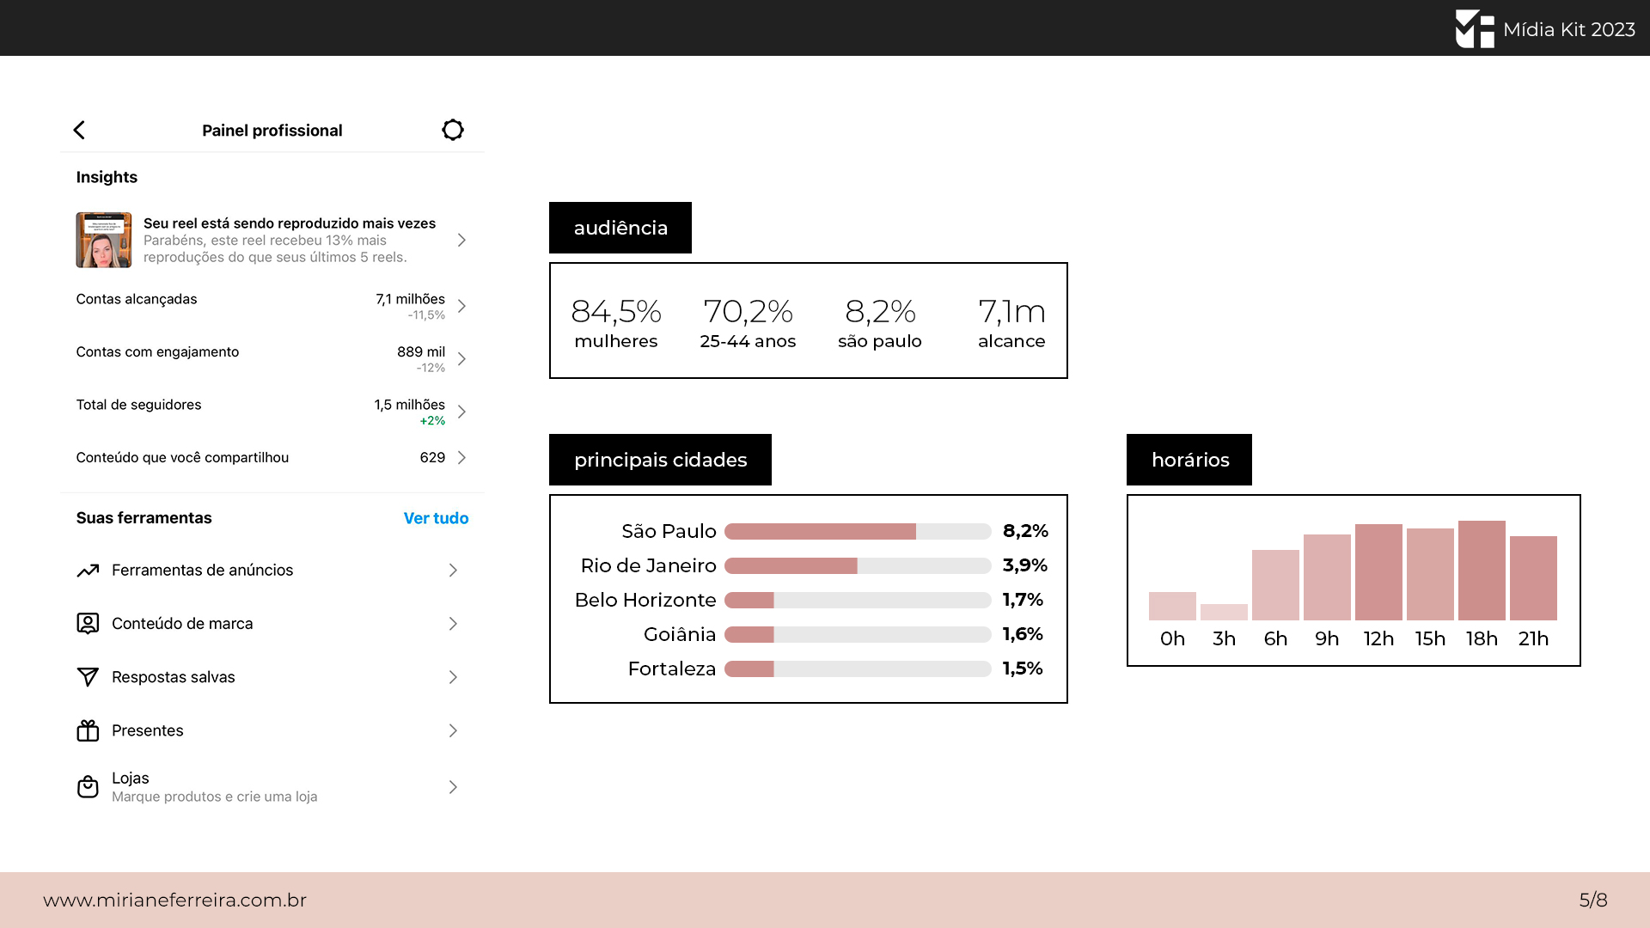Click the Total de seguidores label

[138, 405]
